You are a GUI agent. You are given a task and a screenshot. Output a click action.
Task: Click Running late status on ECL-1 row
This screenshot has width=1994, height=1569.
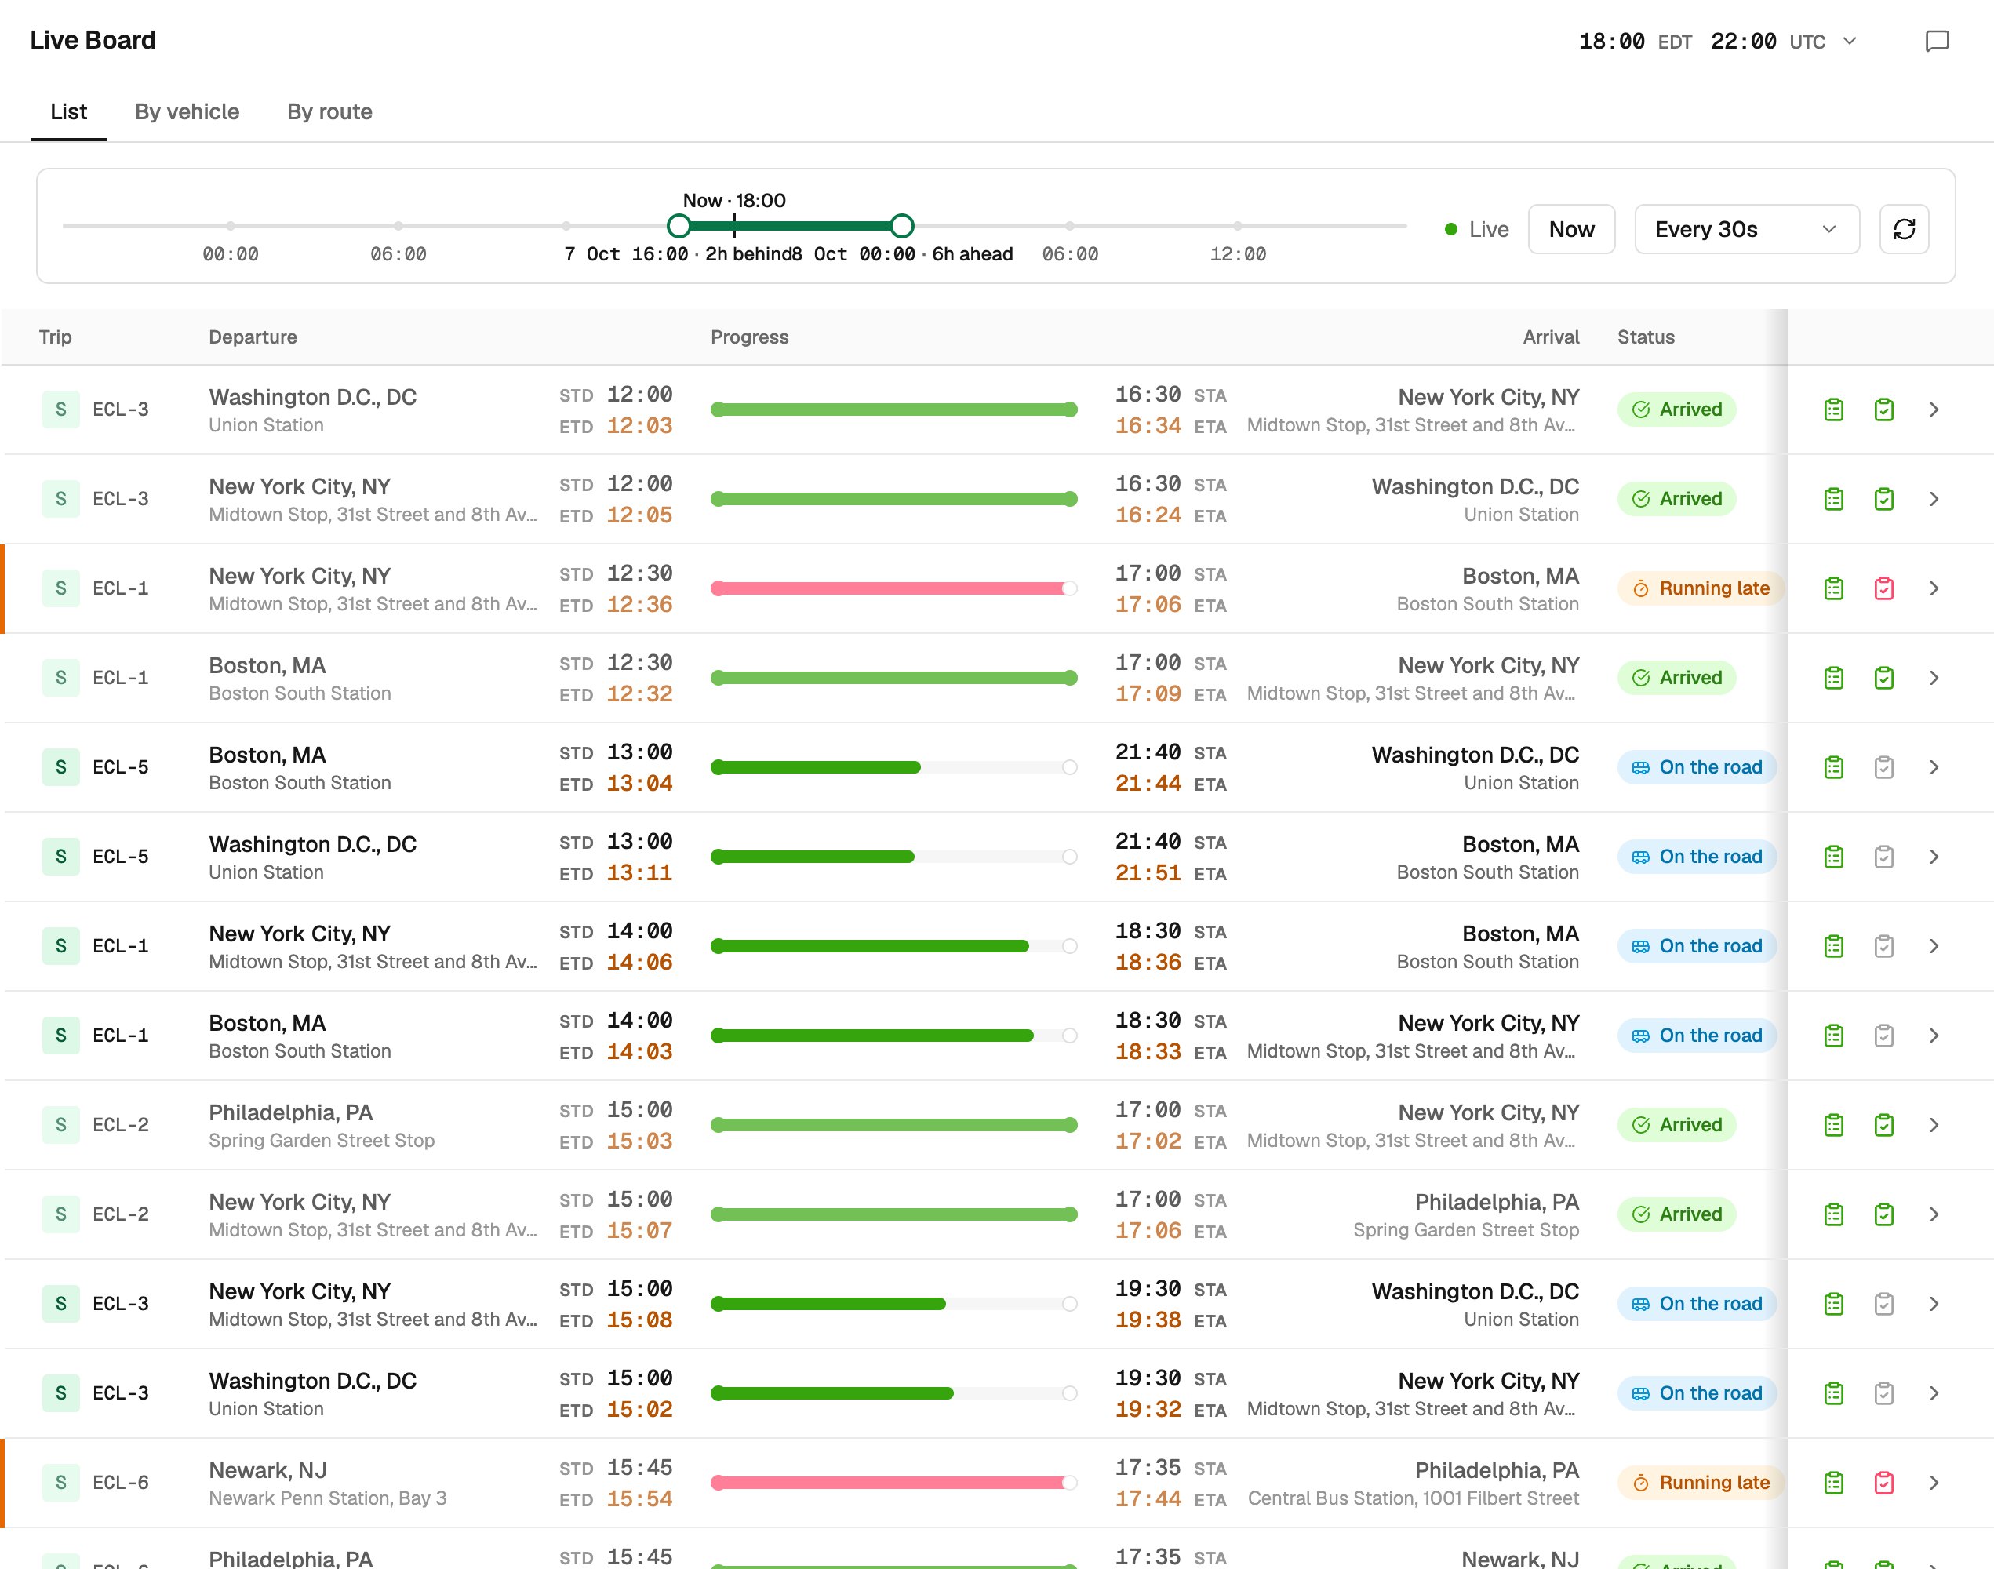[1700, 589]
